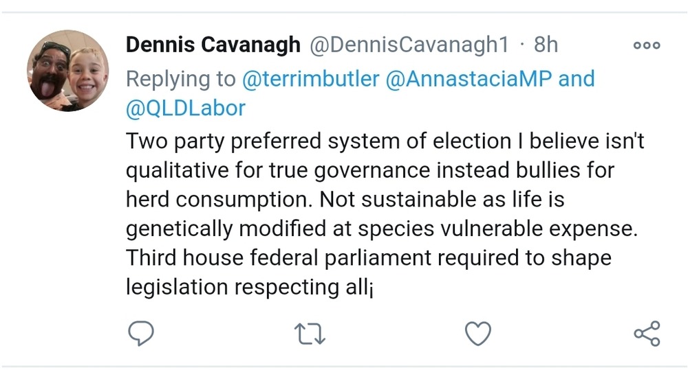The height and width of the screenshot is (370, 688).
Task: Retweet this post using the retweet icon
Action: (309, 334)
